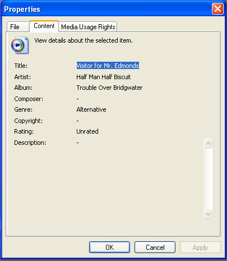Click the Rating value Unrated
The width and height of the screenshot is (227, 261).
click(x=87, y=131)
